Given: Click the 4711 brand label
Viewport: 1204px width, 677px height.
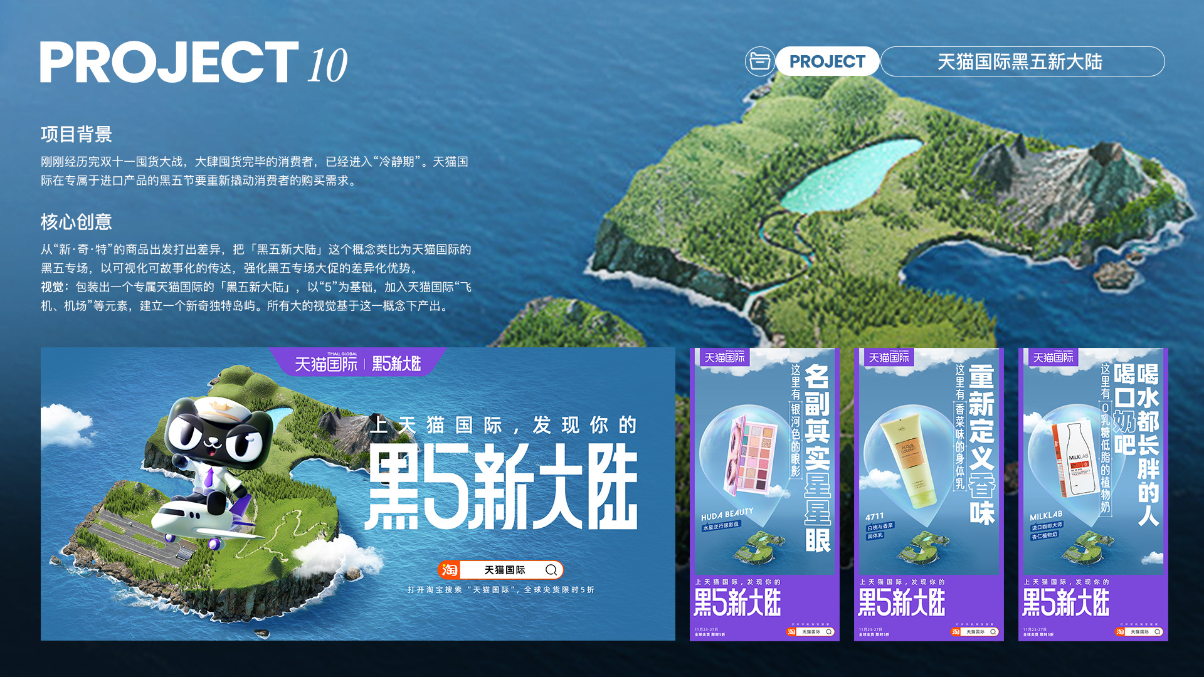Looking at the screenshot, I should click(x=875, y=517).
